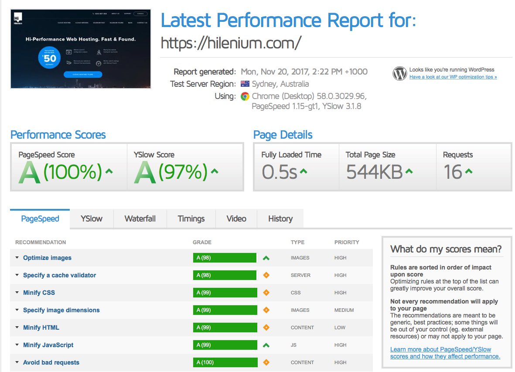Open the Waterfall tab
Image resolution: width=515 pixels, height=372 pixels.
[x=140, y=218]
